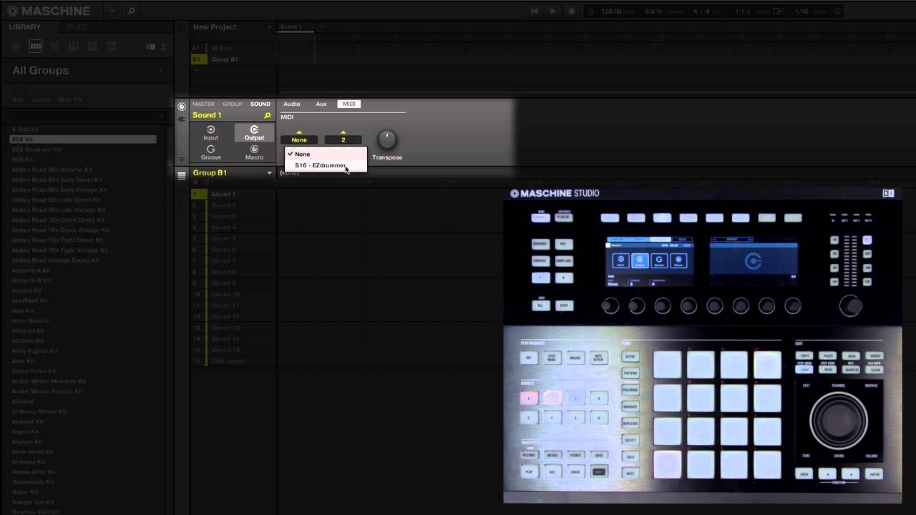Select the Sounds grid icon in the library
Image resolution: width=916 pixels, height=515 pixels.
tap(54, 46)
